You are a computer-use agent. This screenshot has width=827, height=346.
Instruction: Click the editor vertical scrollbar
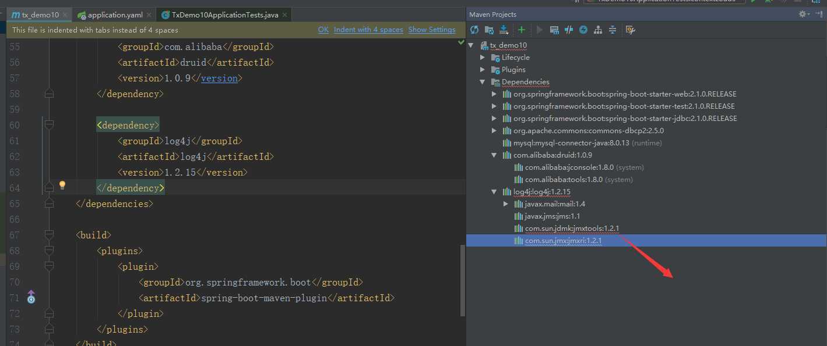point(463,281)
